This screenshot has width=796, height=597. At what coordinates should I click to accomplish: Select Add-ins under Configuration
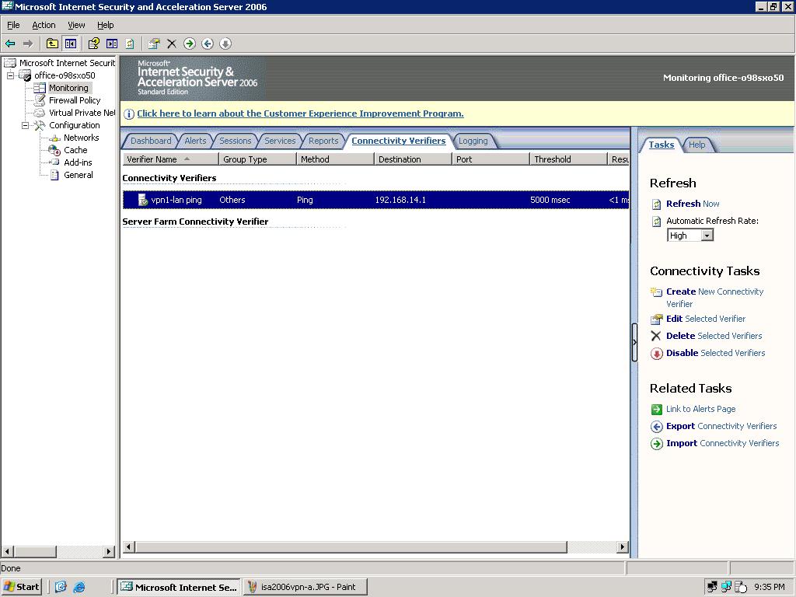[x=78, y=163]
